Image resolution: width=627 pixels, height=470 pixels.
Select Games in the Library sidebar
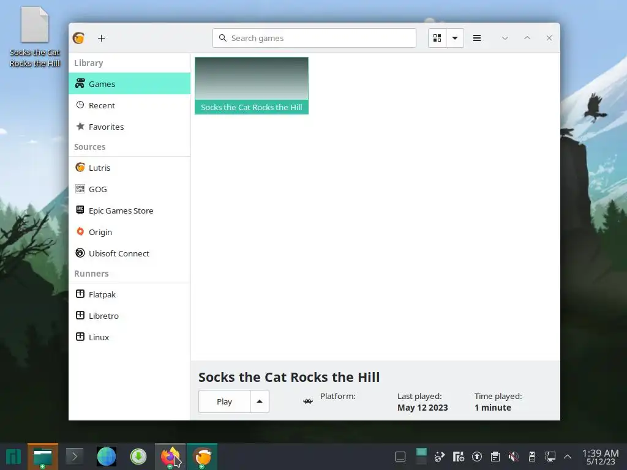[x=130, y=83]
